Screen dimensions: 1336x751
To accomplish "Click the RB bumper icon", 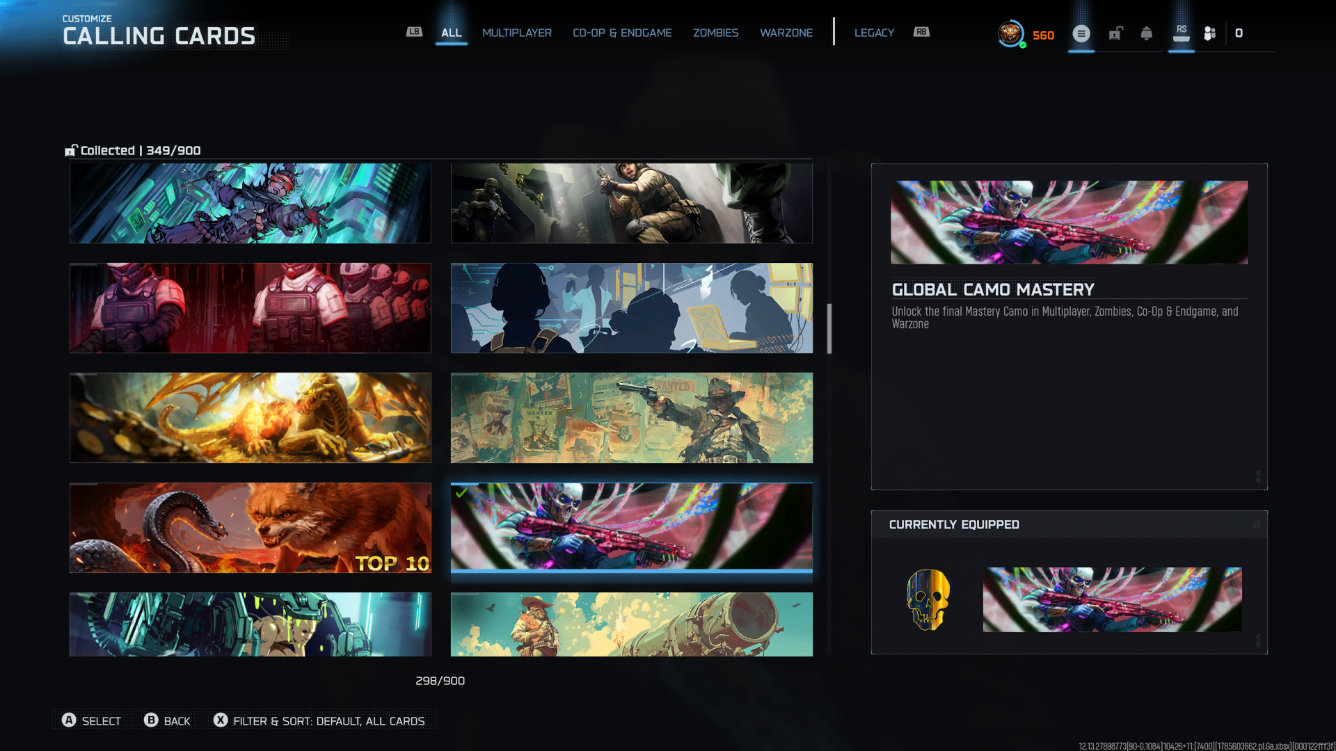I will click(x=921, y=32).
